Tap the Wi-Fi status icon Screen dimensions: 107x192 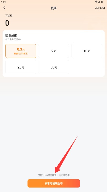(96, 2)
